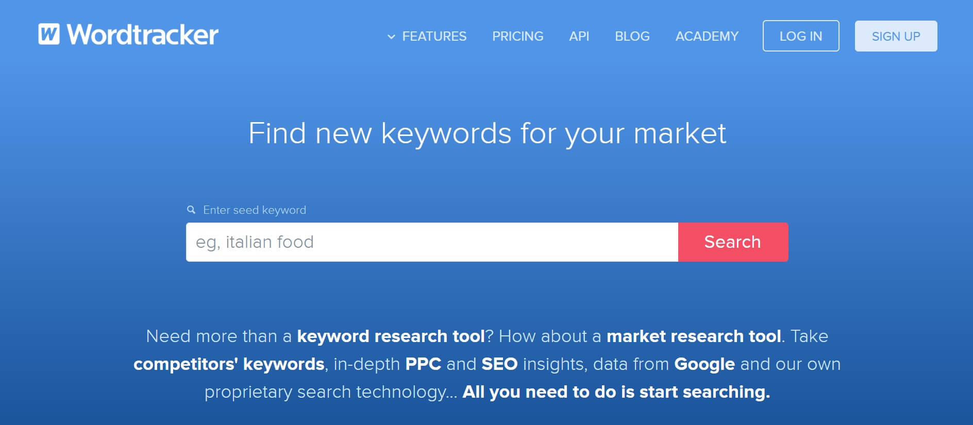This screenshot has height=425, width=973.
Task: Open the FEATURES menu item
Action: 434,37
